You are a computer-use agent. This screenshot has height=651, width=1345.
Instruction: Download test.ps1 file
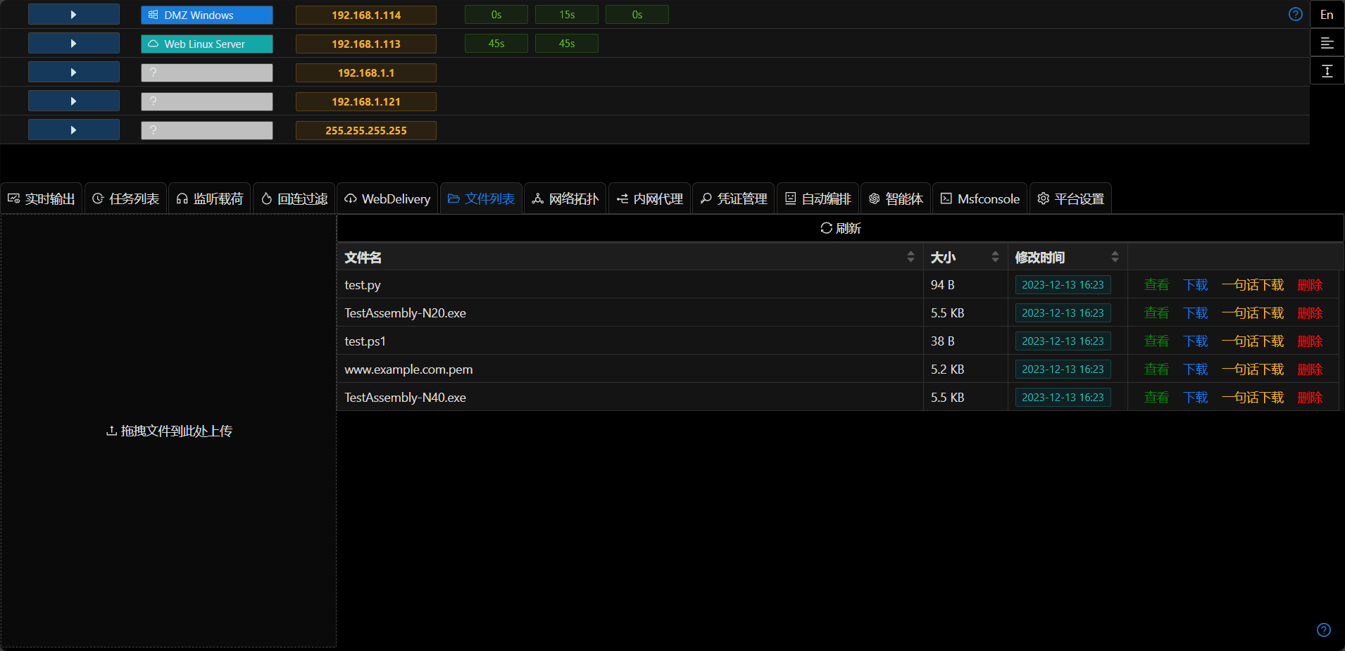pos(1196,341)
